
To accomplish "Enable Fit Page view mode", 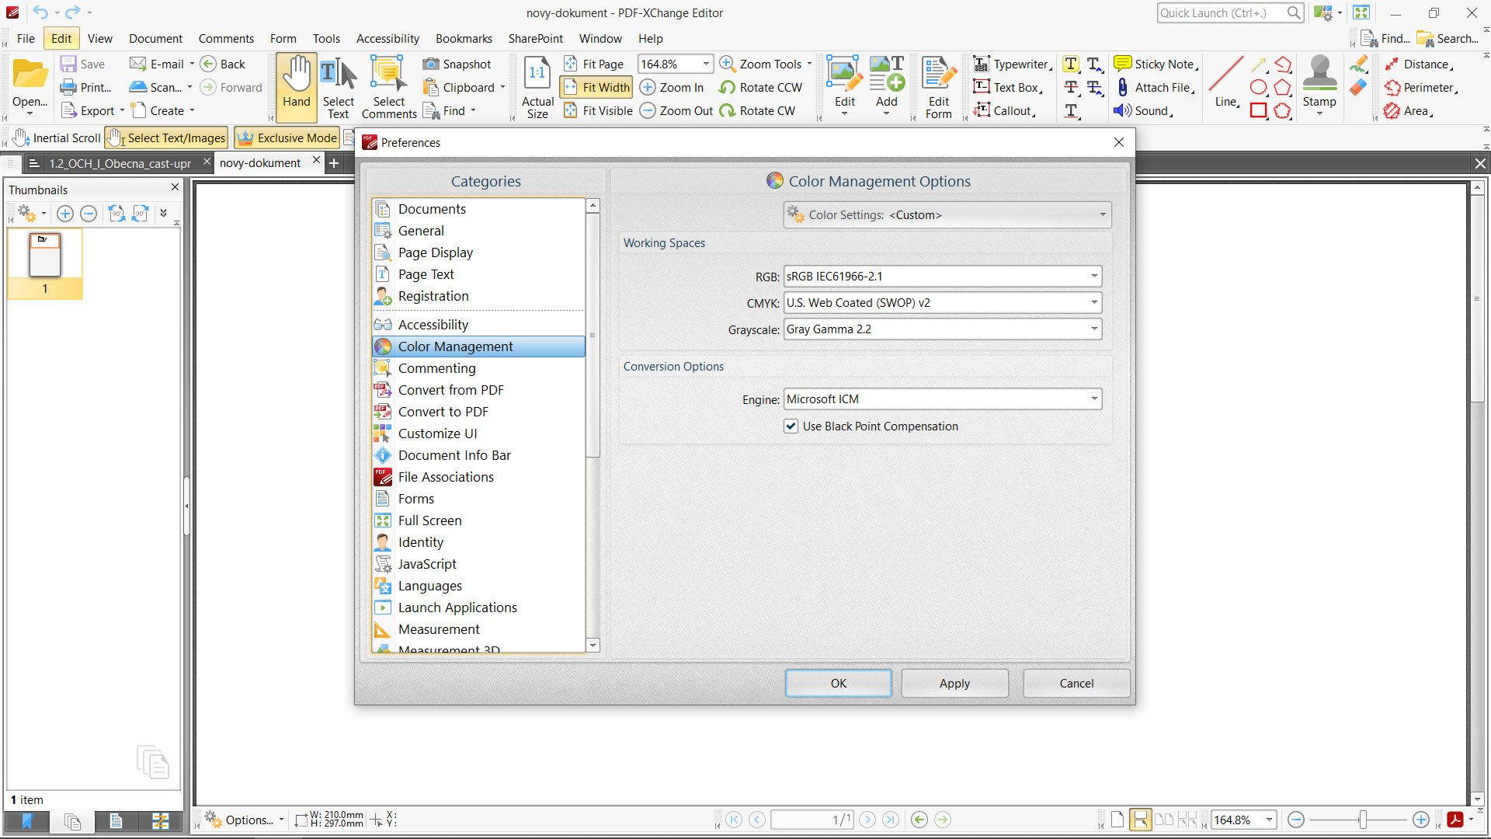I will (594, 64).
